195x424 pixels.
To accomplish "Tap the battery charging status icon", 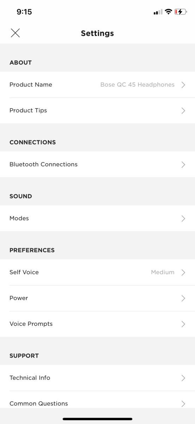I will pos(180,12).
